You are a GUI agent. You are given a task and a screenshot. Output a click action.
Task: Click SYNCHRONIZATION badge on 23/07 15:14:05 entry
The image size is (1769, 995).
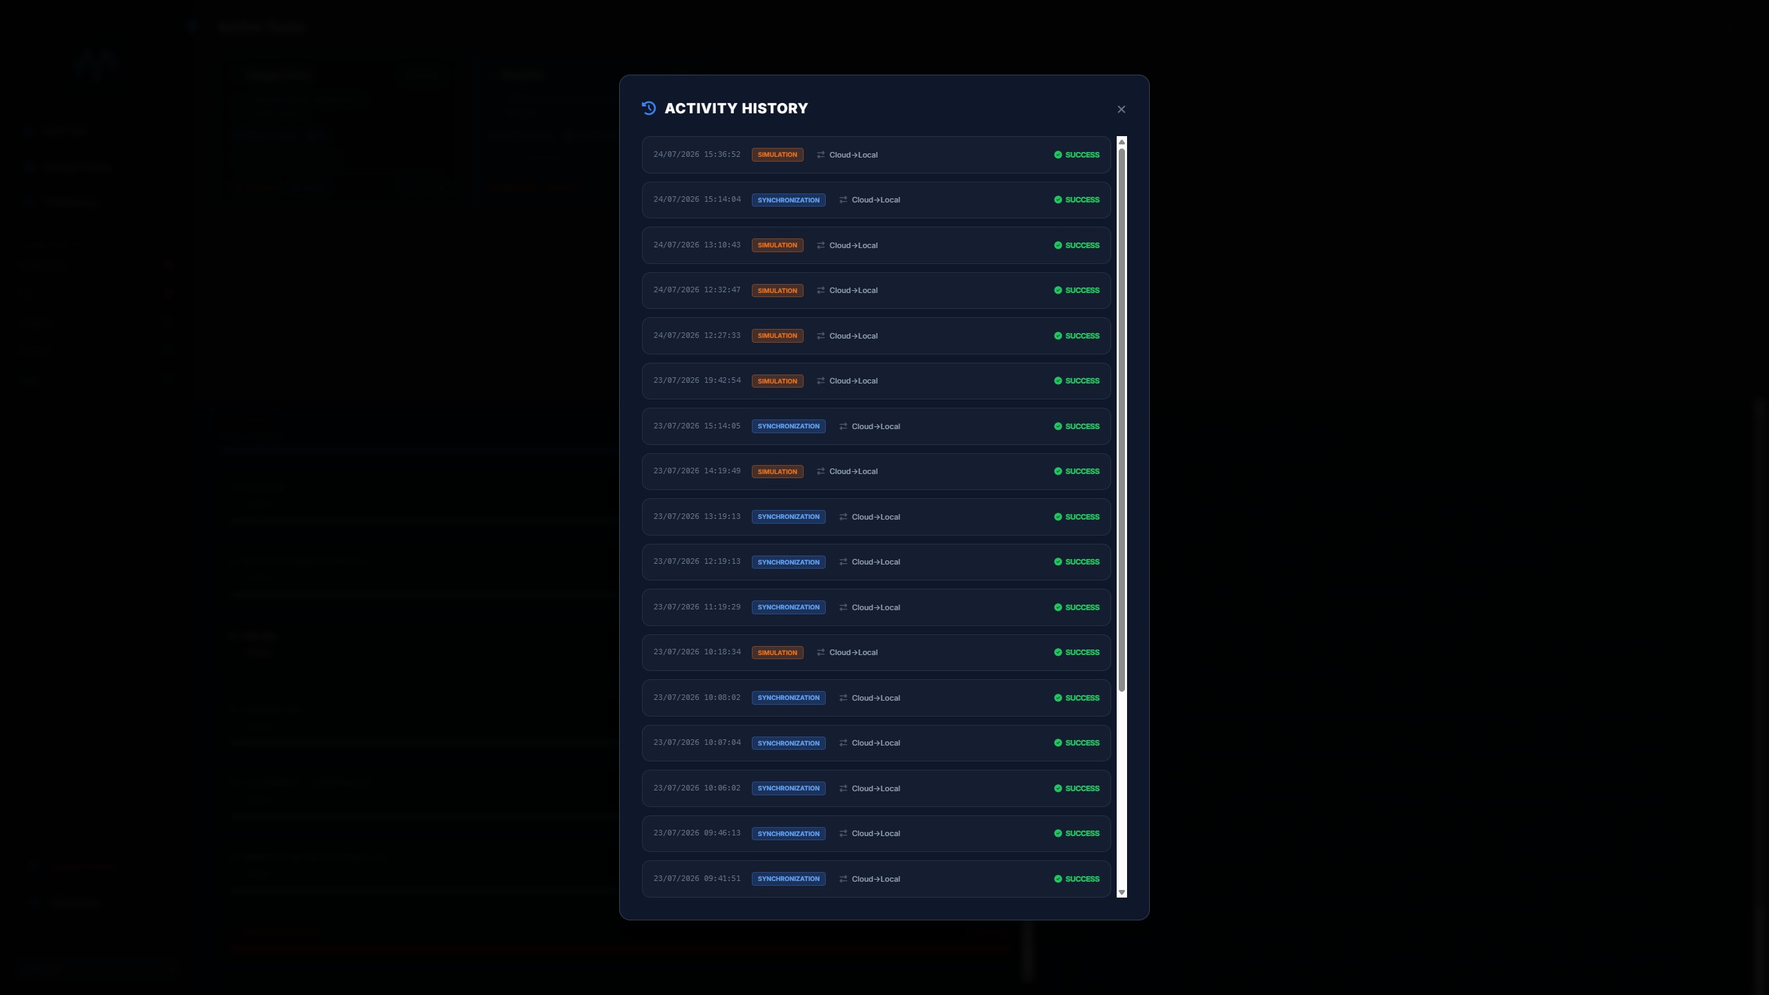click(788, 426)
